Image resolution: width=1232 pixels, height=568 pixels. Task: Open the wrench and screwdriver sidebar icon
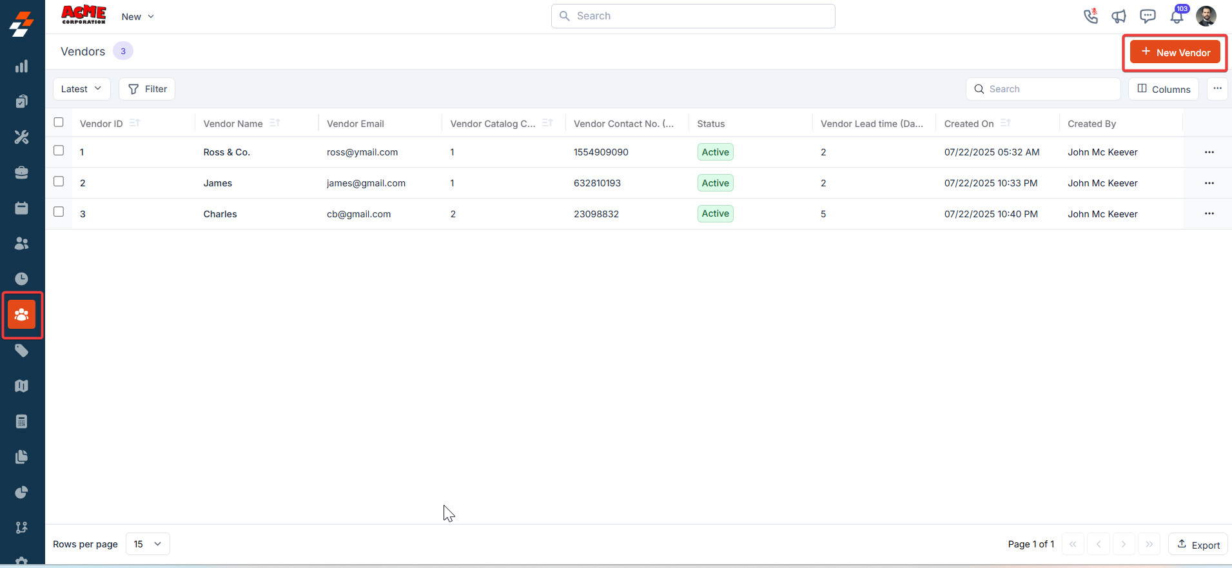[x=22, y=137]
